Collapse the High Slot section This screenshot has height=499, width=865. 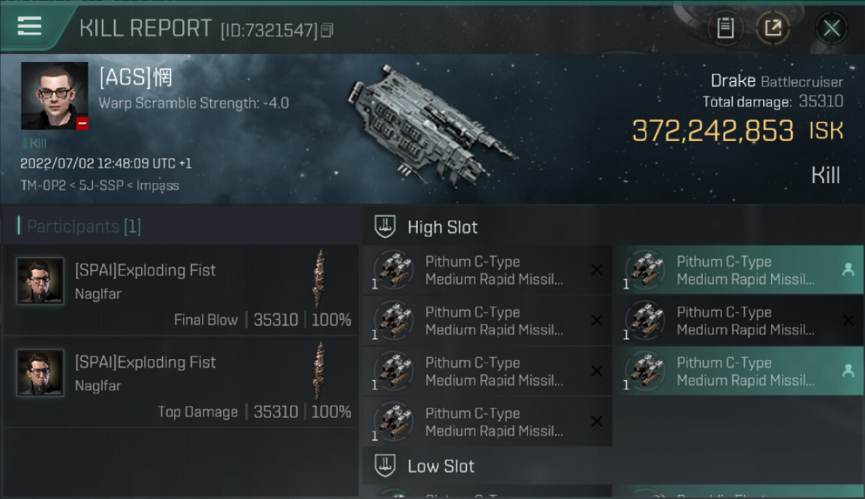pos(442,227)
